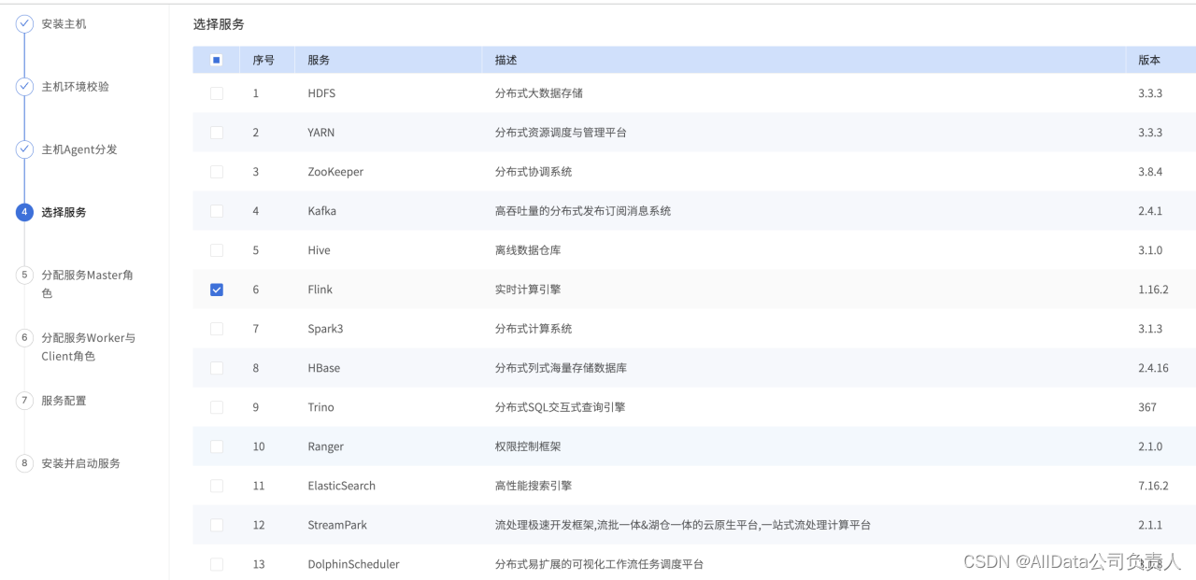Select the Kafka service checkbox
1196x580 pixels.
(x=217, y=211)
